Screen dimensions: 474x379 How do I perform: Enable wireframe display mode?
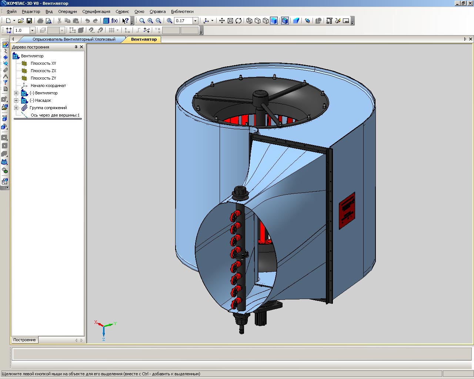tap(249, 21)
